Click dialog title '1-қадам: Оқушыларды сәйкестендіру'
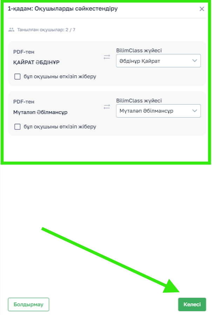 point(63,9)
